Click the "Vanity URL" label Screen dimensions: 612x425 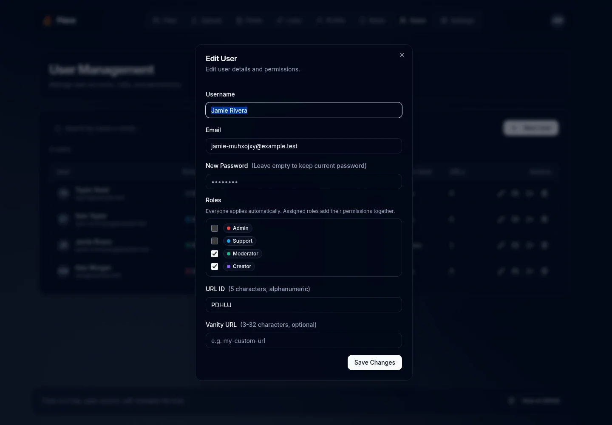click(x=221, y=325)
